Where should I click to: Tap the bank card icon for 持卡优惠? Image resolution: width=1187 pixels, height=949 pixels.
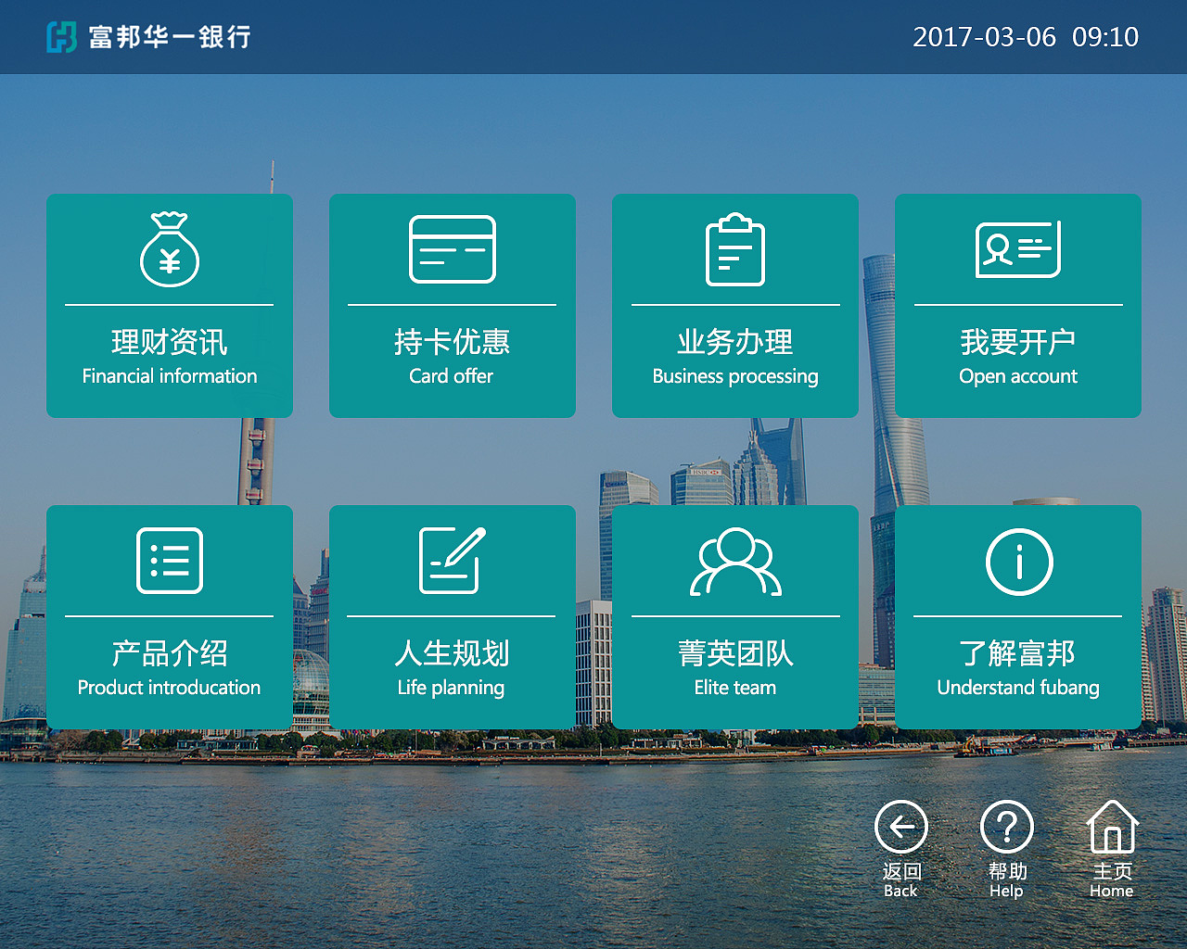click(452, 250)
